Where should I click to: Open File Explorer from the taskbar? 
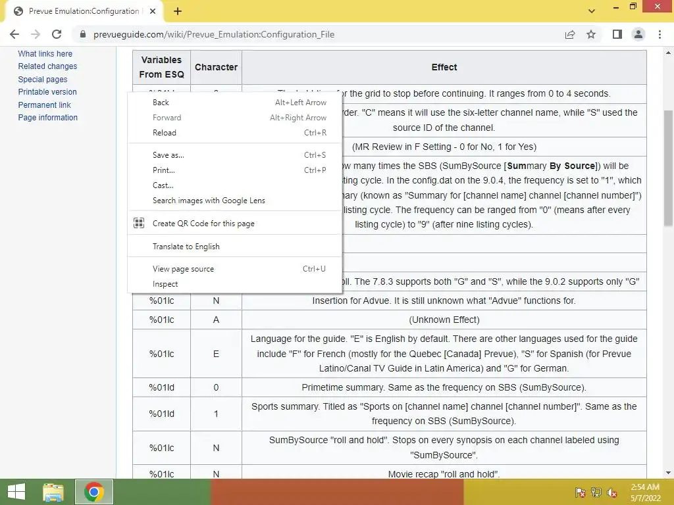click(53, 492)
